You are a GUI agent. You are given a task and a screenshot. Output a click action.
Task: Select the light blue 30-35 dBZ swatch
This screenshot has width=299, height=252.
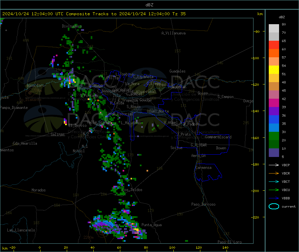click(274, 128)
